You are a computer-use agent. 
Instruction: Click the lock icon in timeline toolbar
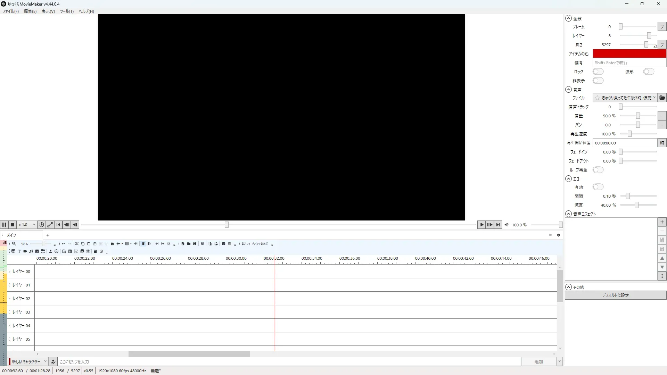pyautogui.click(x=112, y=244)
